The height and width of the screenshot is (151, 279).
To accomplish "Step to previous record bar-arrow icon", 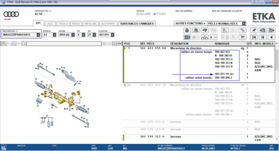I will coord(263,37).
